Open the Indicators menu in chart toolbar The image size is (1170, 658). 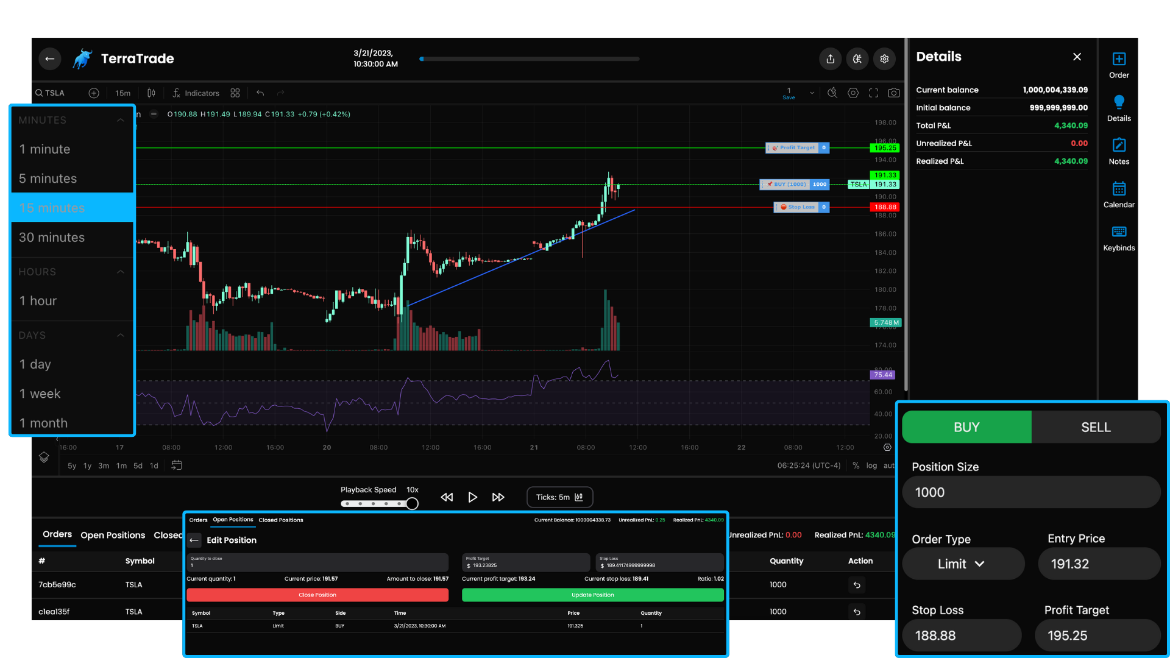click(196, 93)
